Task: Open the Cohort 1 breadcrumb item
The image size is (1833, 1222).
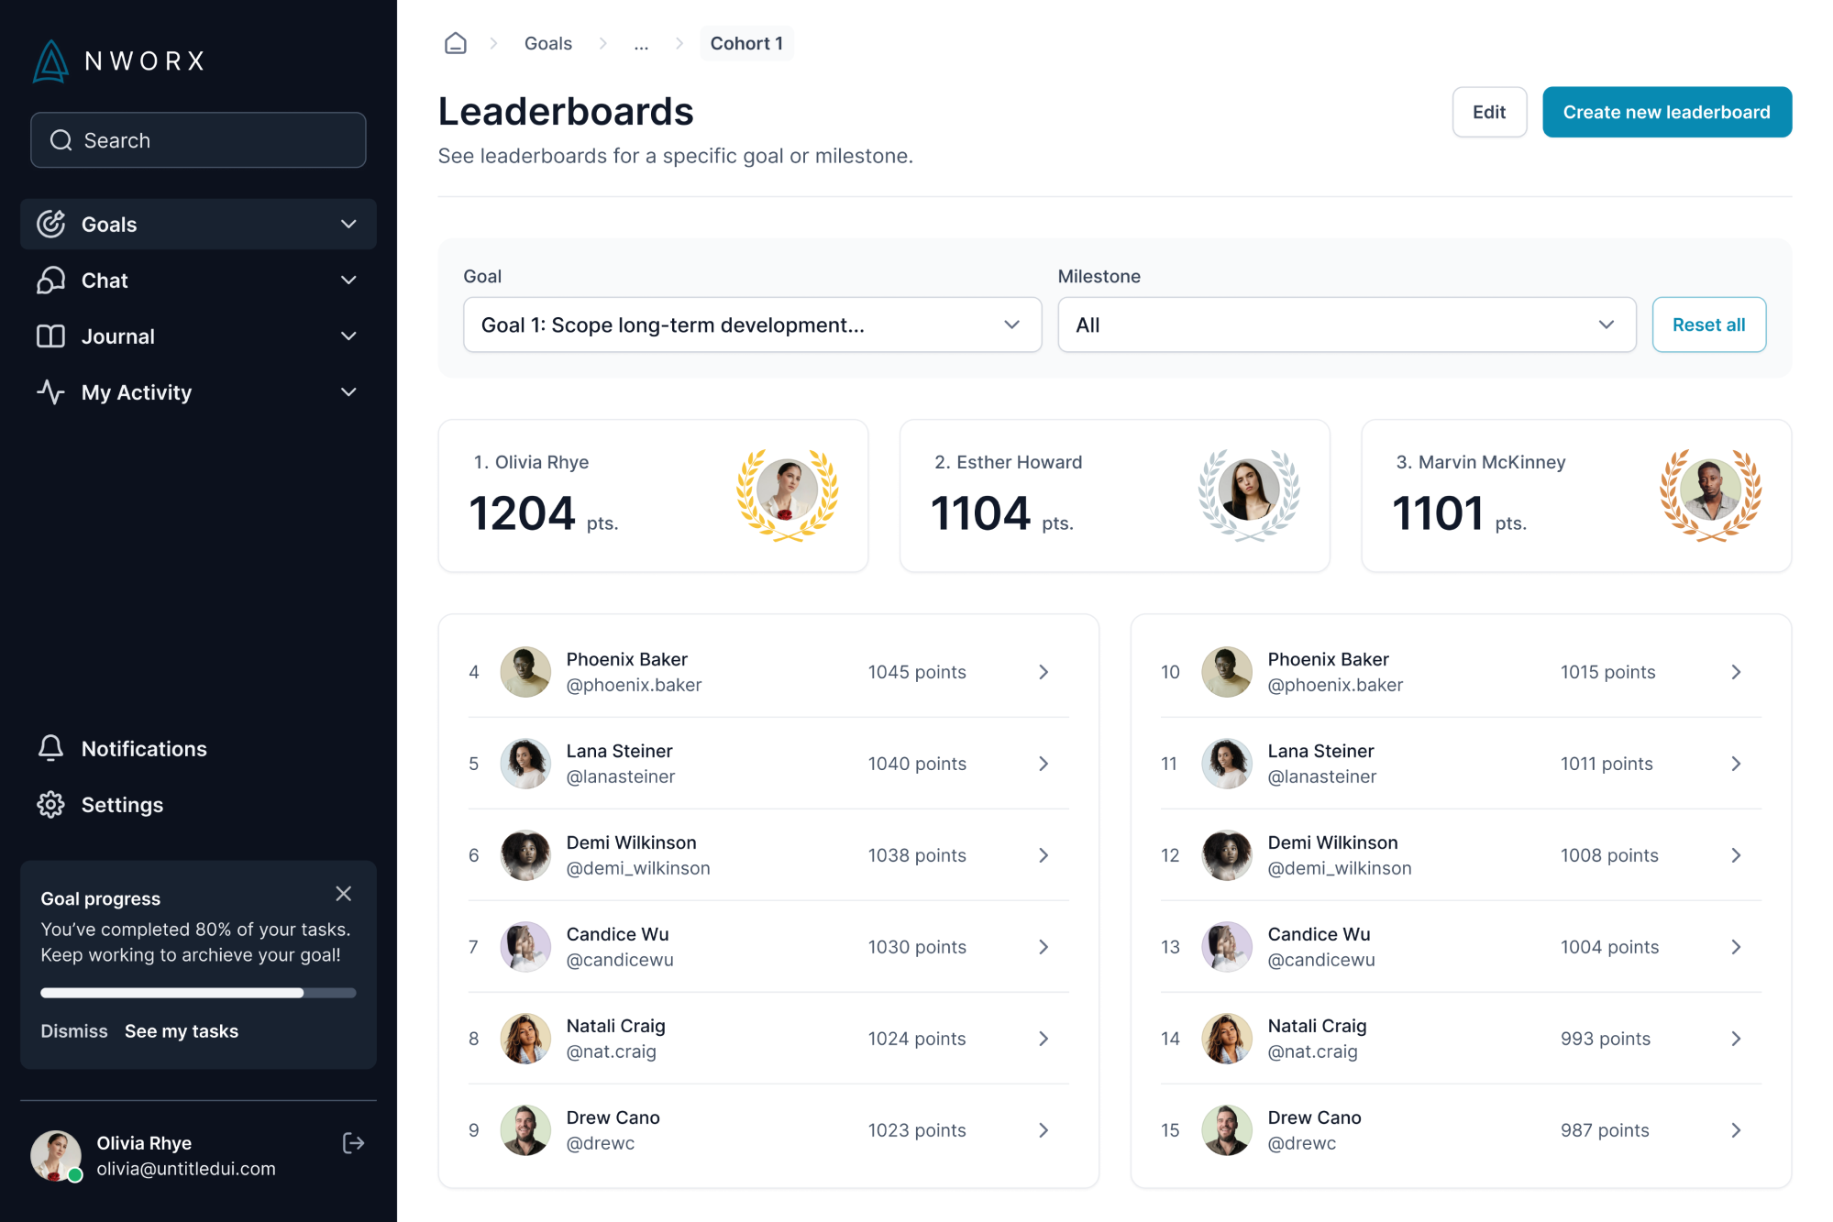Action: tap(746, 42)
